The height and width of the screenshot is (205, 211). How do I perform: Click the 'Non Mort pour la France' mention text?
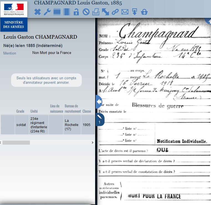click(52, 53)
